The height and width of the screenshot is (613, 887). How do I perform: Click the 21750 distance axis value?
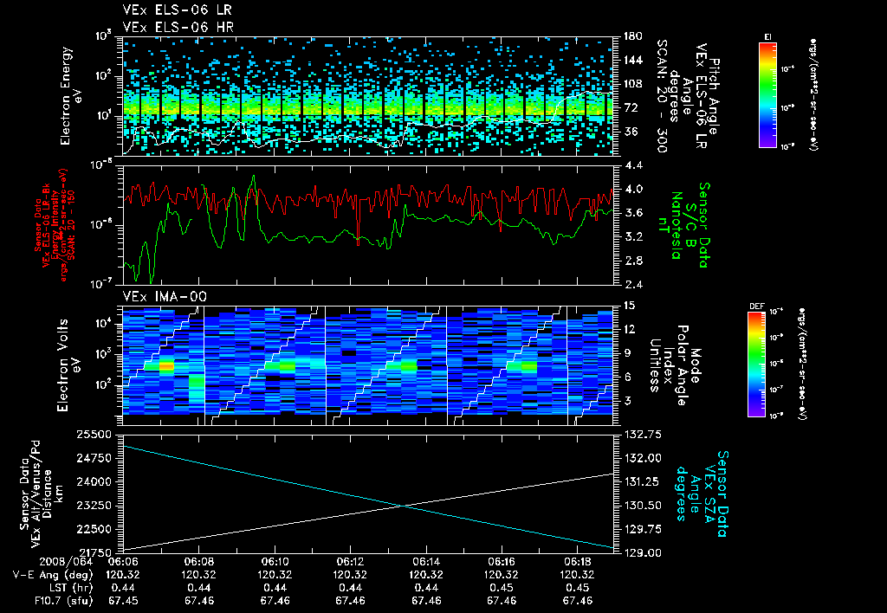coord(94,552)
